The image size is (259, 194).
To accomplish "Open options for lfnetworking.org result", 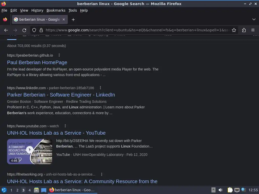I will 102,174.
